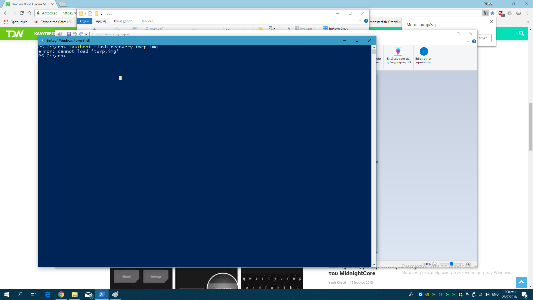Image resolution: width=533 pixels, height=300 pixels.
Task: Expand the Paint quick access toolbar dropdown
Action: click(x=86, y=34)
